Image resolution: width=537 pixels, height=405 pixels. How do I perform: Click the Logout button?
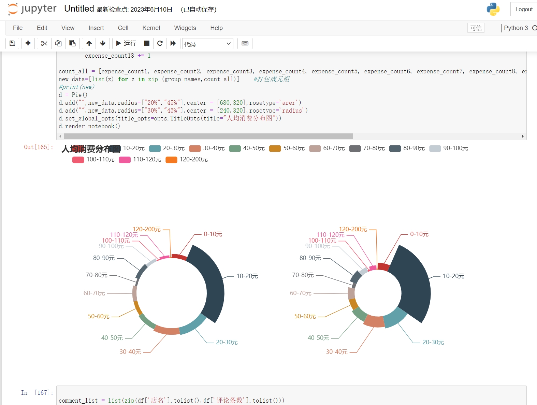coord(524,9)
